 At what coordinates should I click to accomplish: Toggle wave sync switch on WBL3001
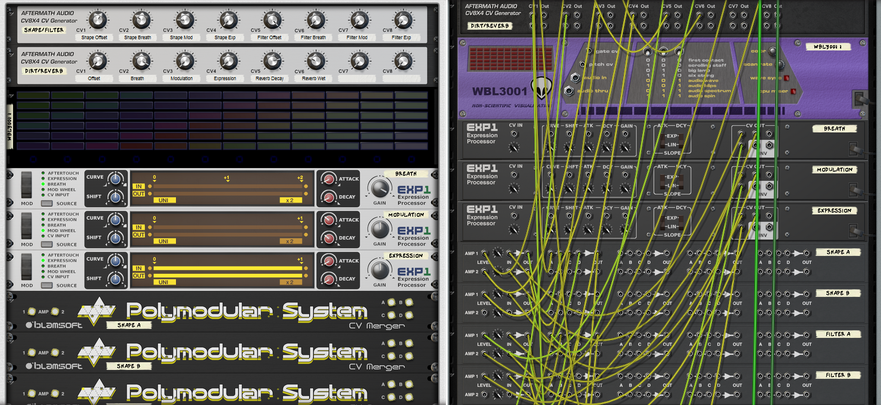(786, 78)
